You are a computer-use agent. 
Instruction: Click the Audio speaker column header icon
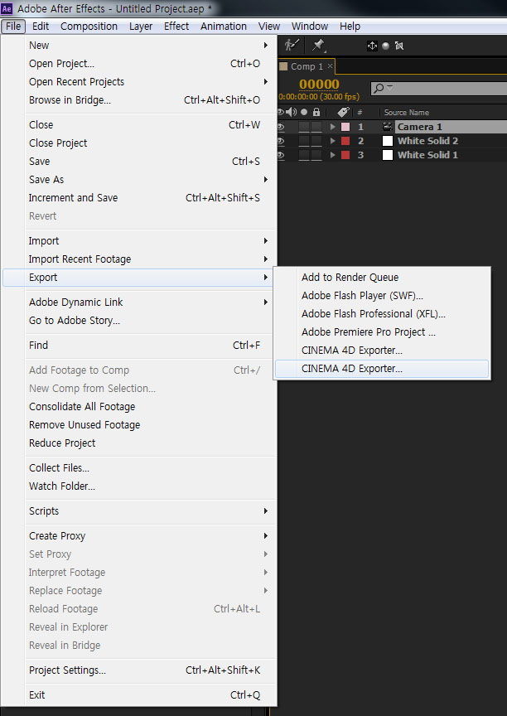pyautogui.click(x=291, y=112)
